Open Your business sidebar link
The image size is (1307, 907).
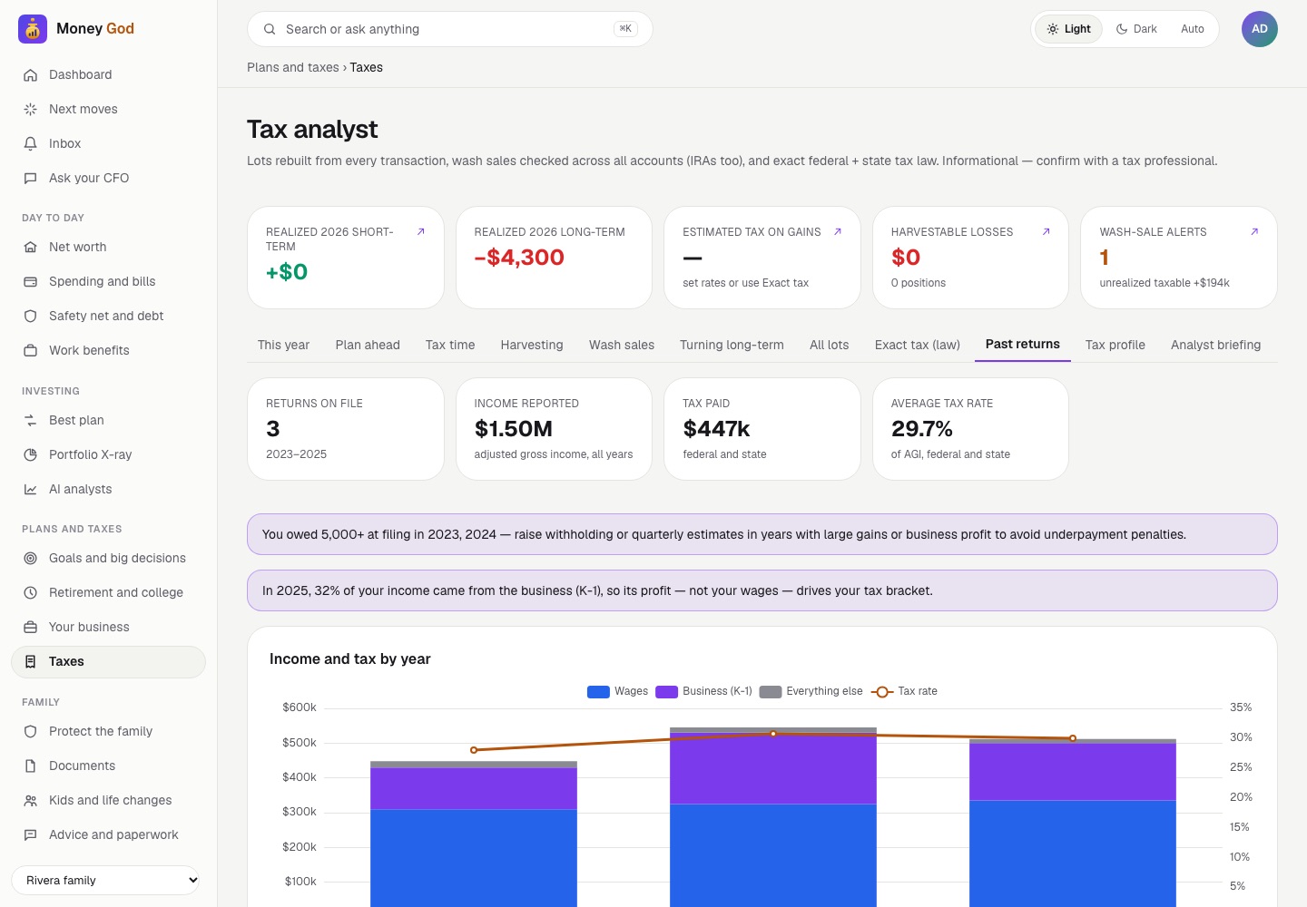(108, 627)
